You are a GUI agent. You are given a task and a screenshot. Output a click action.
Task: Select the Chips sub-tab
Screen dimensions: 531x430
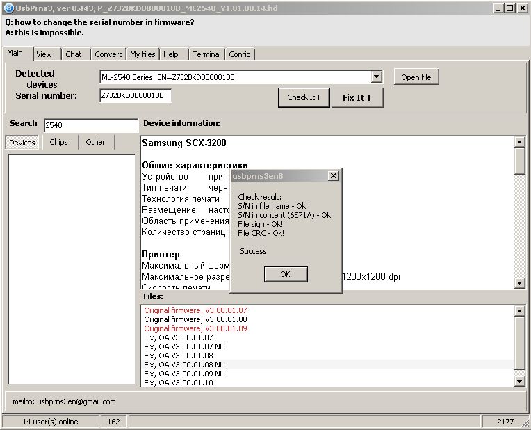pos(58,142)
